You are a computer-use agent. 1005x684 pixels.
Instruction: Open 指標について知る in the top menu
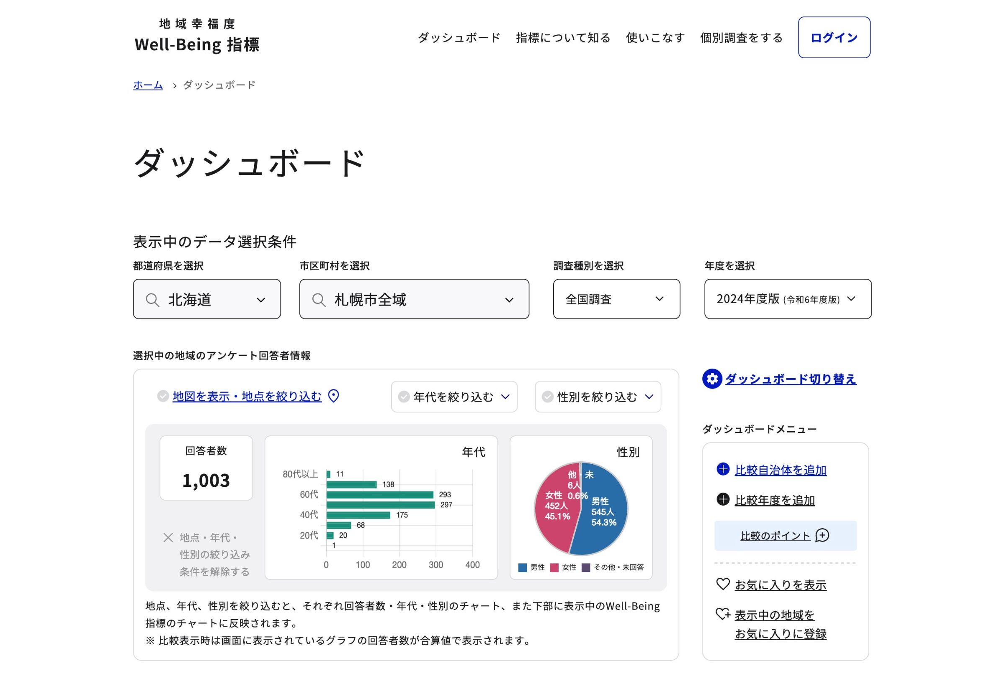[x=563, y=38]
